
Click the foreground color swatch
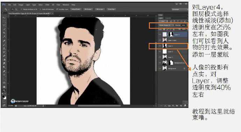3,97
